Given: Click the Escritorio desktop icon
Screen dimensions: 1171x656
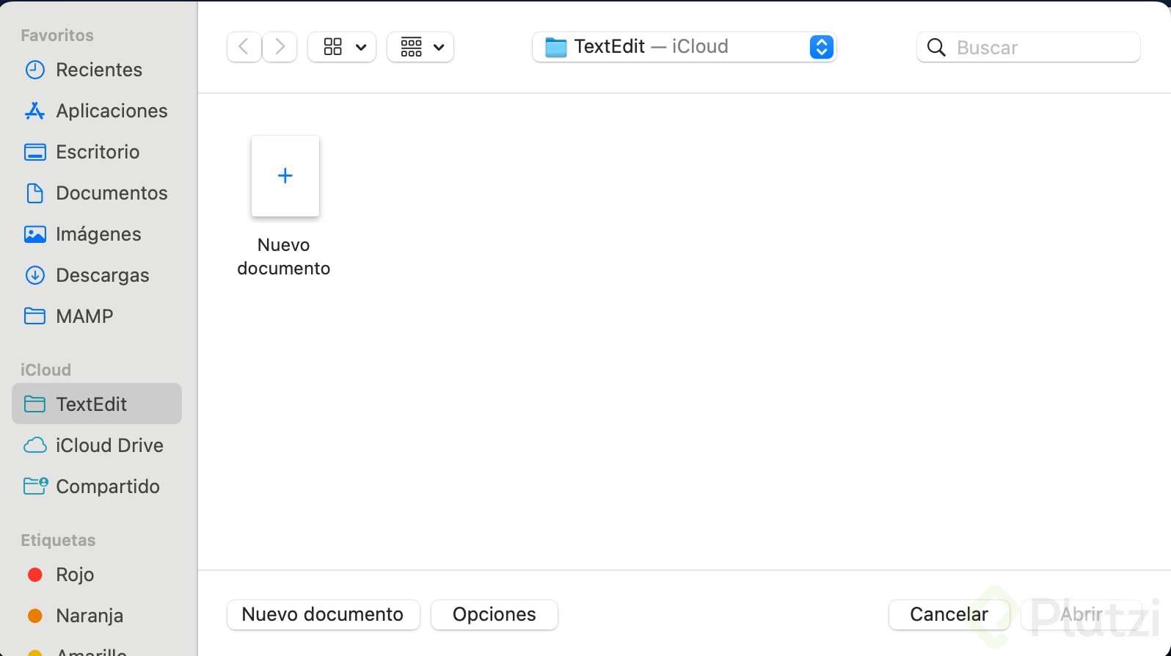Looking at the screenshot, I should [x=34, y=152].
